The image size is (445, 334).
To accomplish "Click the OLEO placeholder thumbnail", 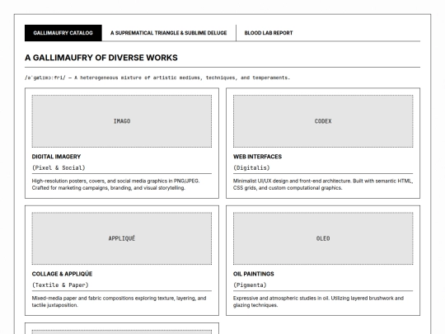I will pos(323,238).
